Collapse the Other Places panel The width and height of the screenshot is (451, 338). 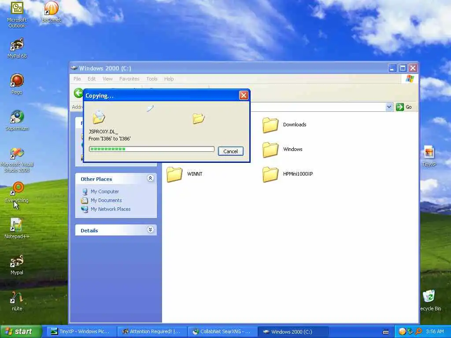pos(150,178)
